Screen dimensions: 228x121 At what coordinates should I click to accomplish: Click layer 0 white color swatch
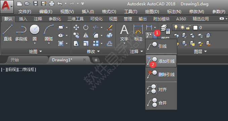195,27
